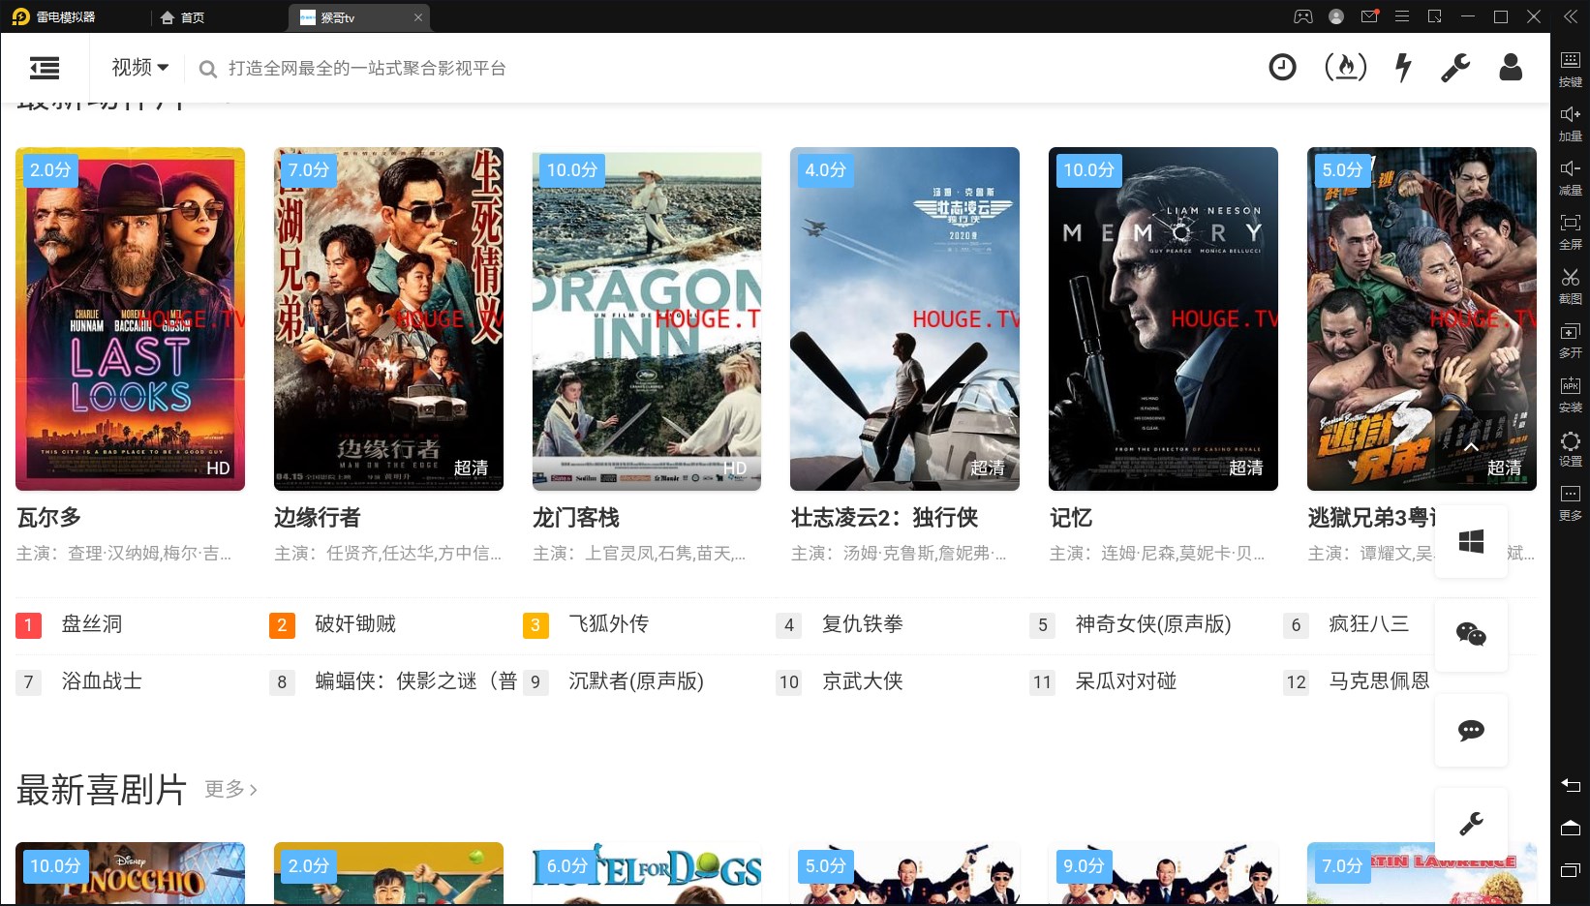The width and height of the screenshot is (1590, 906).
Task: Open the 逃狱兄弟3 movie poster
Action: pos(1422,318)
